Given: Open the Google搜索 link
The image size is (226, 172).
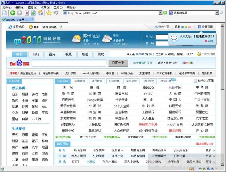Looking at the screenshot, I should [95, 100].
